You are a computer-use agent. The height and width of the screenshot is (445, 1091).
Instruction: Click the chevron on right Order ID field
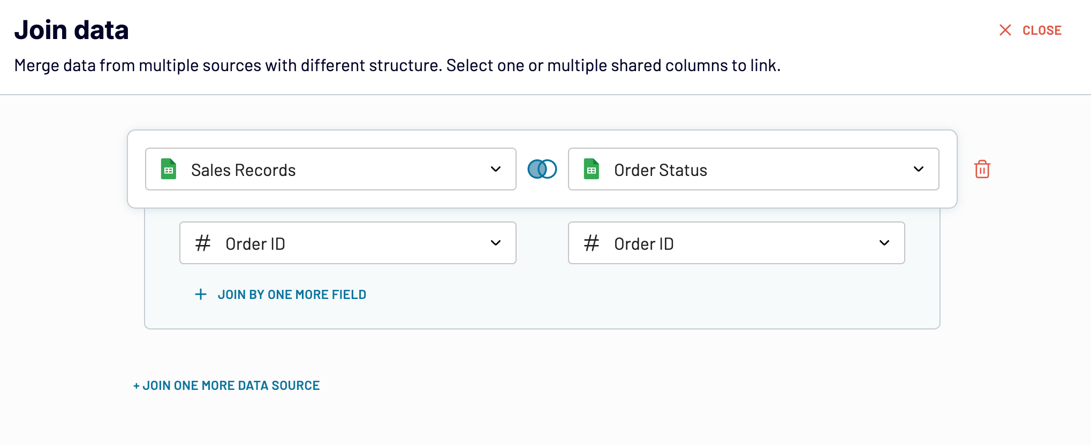884,243
